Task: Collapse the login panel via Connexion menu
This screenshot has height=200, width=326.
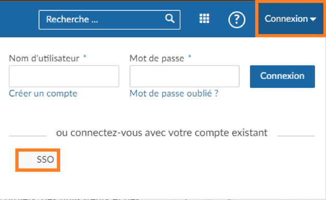Action: (x=291, y=19)
